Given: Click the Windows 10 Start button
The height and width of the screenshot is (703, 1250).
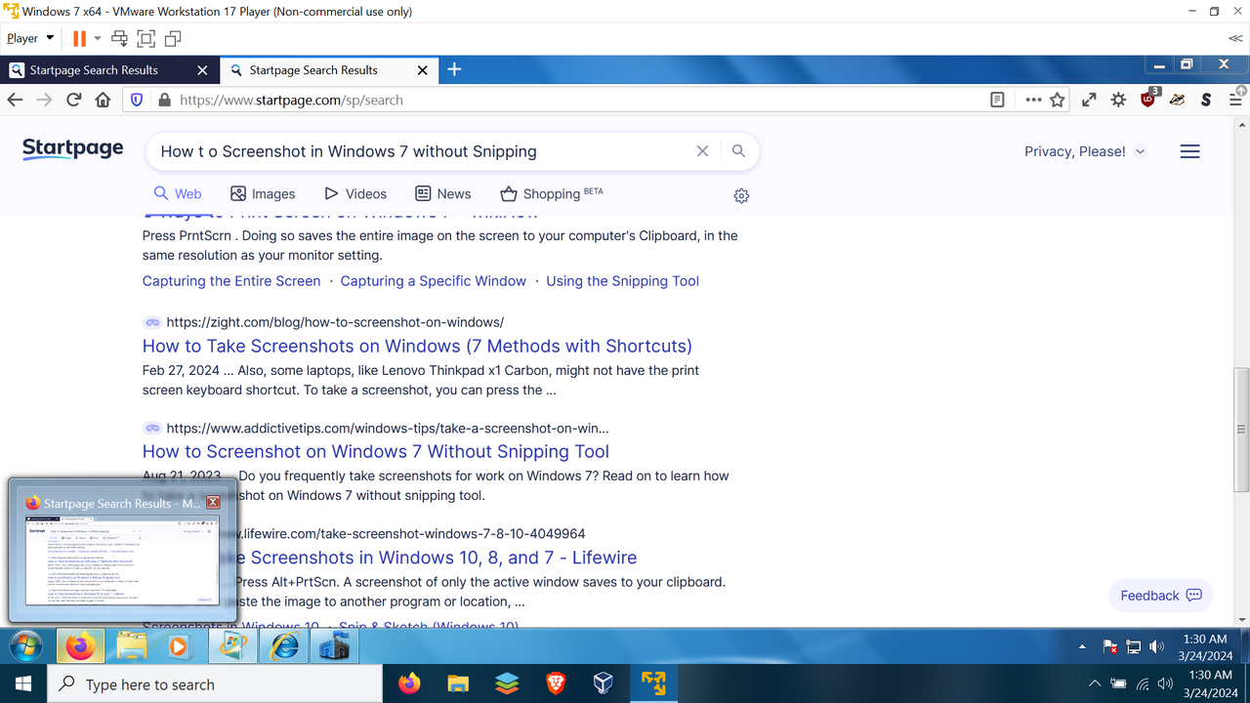Looking at the screenshot, I should click(x=22, y=683).
